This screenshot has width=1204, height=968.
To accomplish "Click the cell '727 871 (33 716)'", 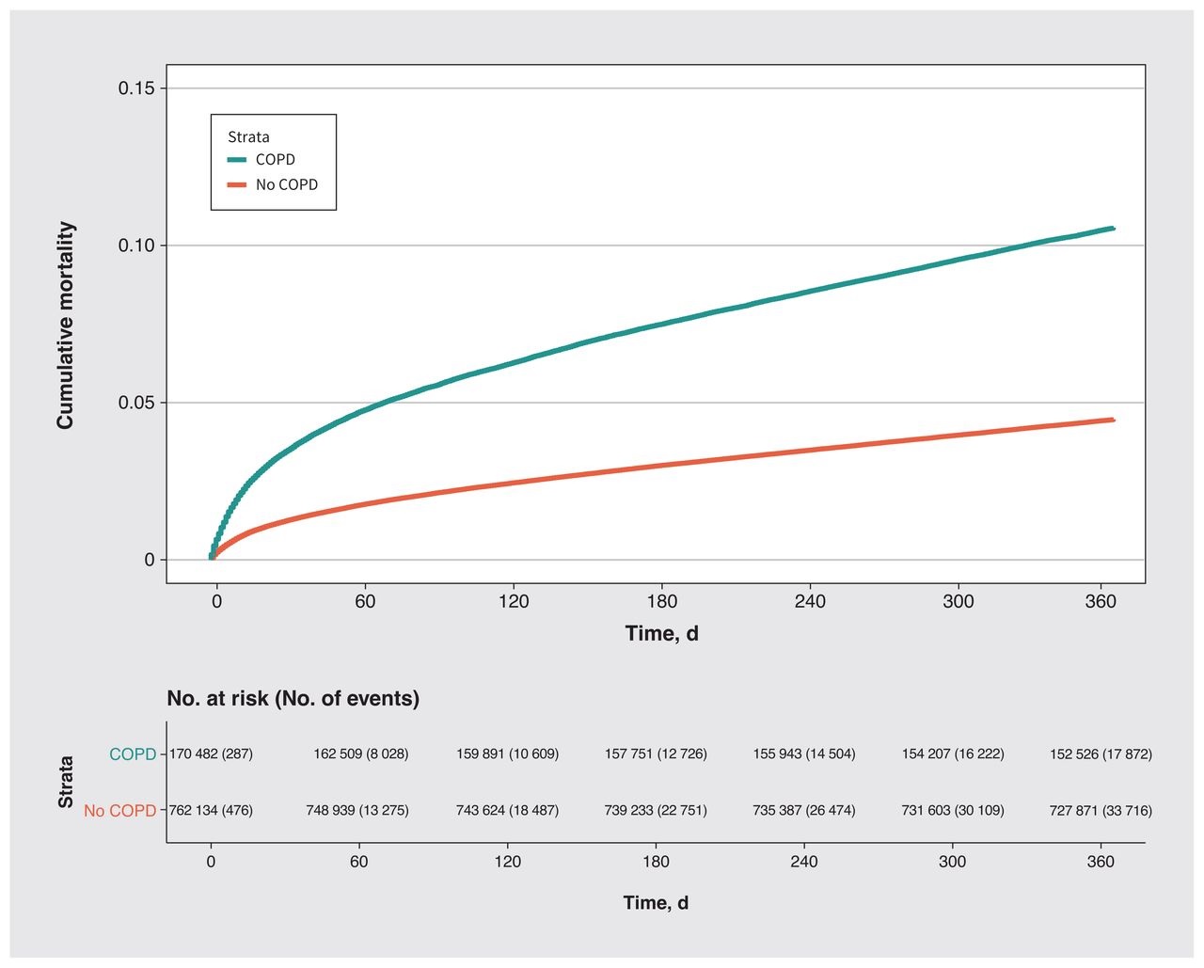I will tap(1101, 811).
